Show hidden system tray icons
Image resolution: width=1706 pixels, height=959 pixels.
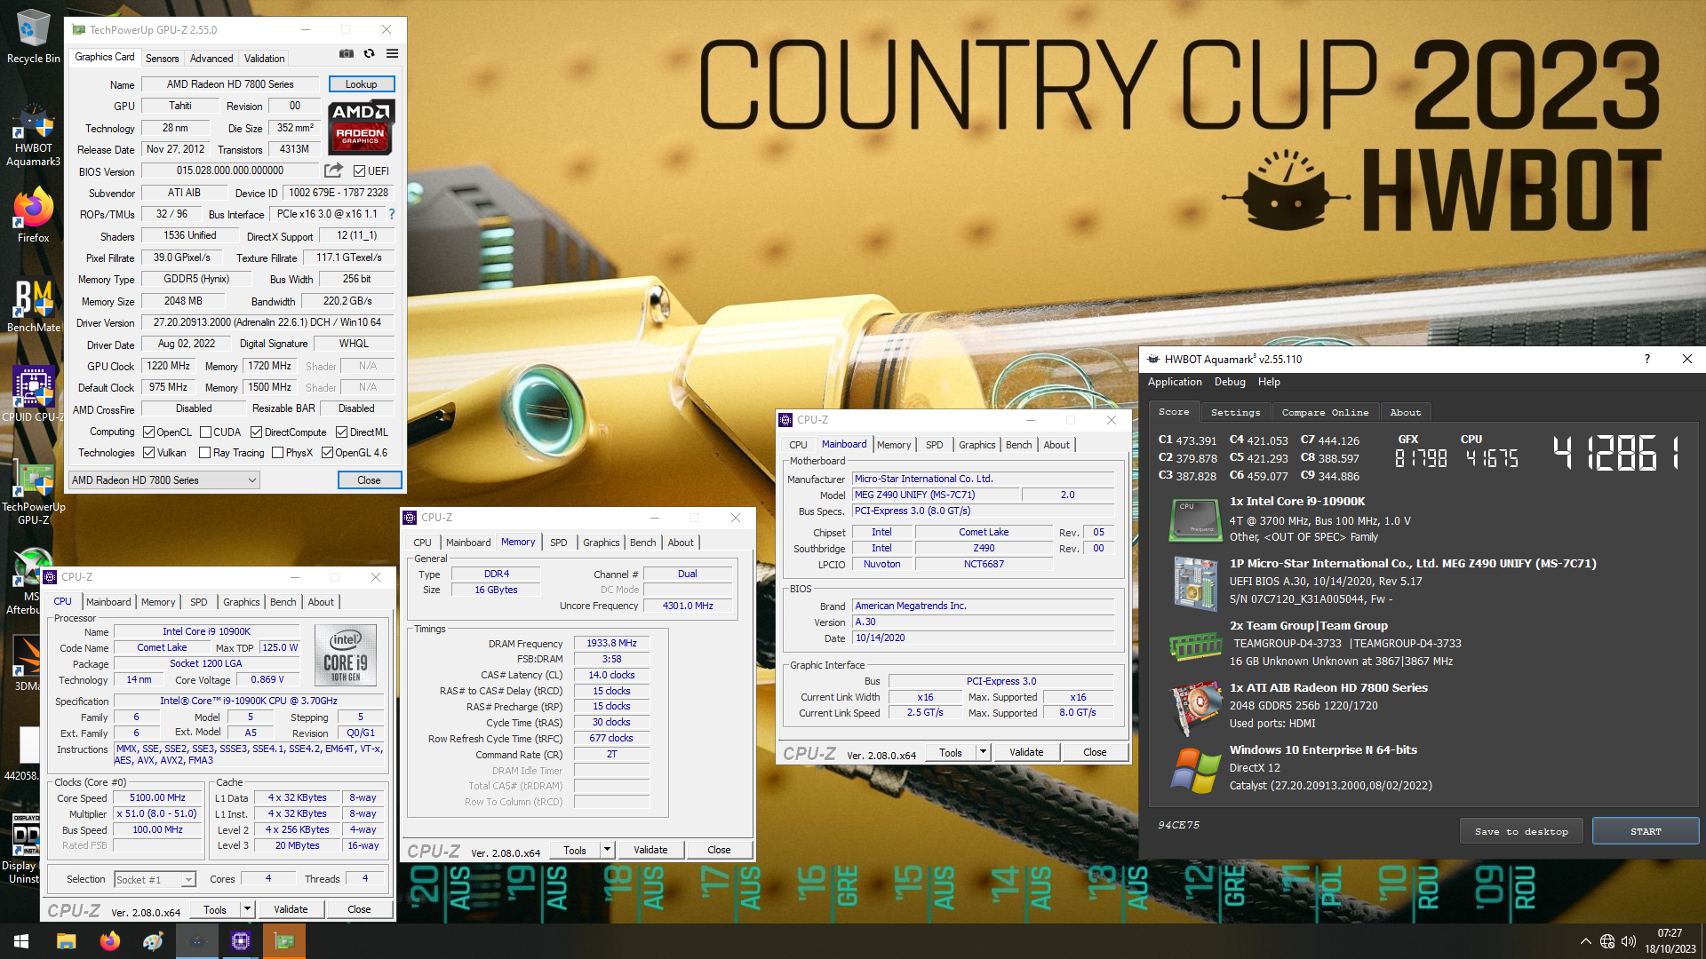1585,941
